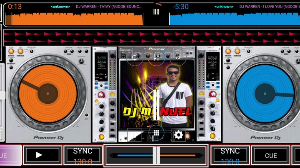Open the FX effects panel icon
This screenshot has height=168, width=300.
click(x=178, y=57)
